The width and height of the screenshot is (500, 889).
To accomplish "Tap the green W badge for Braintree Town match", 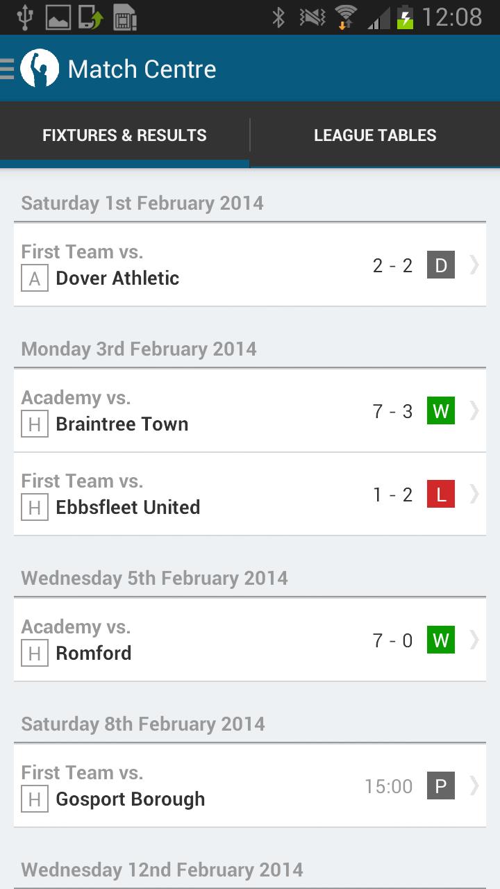I will pyautogui.click(x=440, y=410).
